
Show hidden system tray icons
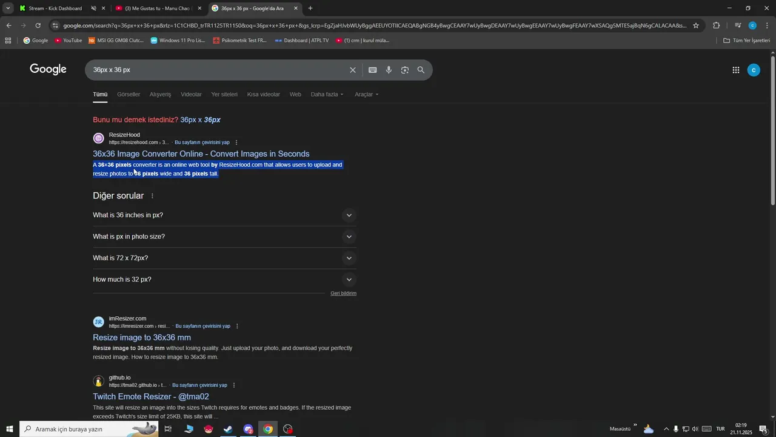(x=666, y=429)
